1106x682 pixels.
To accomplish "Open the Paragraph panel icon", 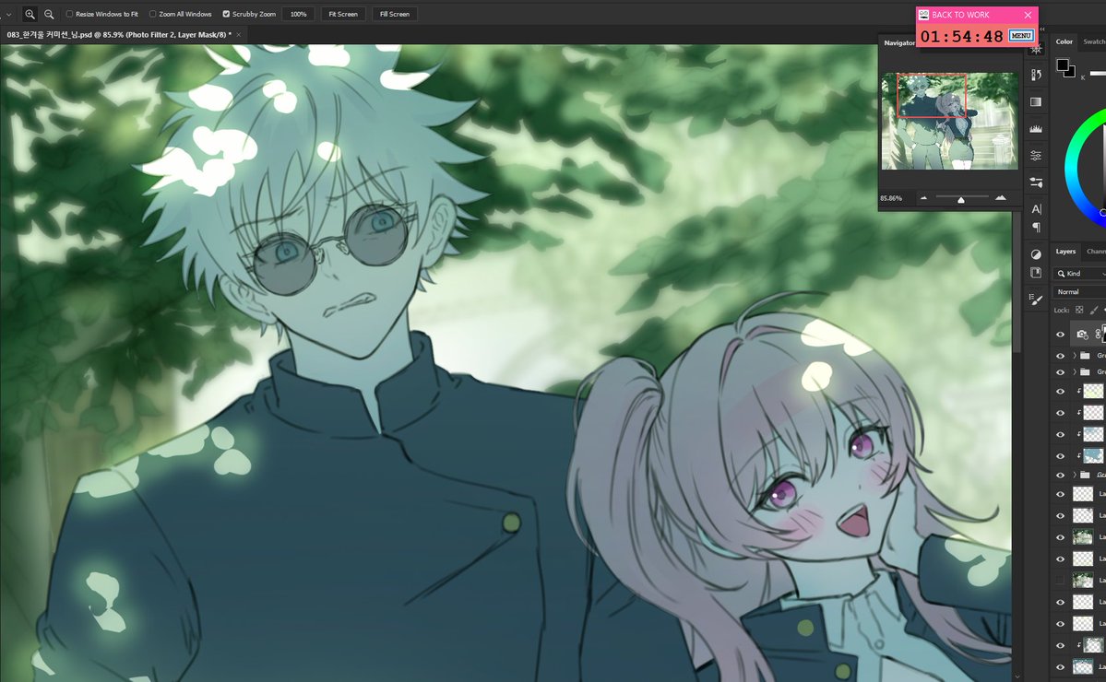I will click(1036, 227).
